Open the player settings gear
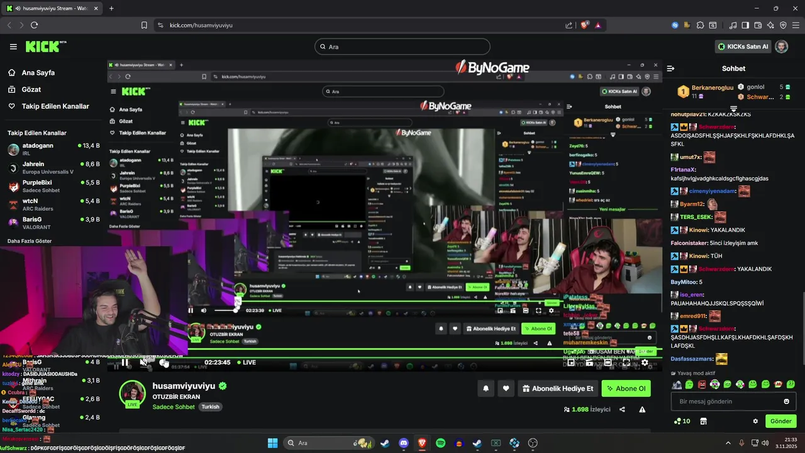Screen dimensions: 805x453 coord(645,362)
